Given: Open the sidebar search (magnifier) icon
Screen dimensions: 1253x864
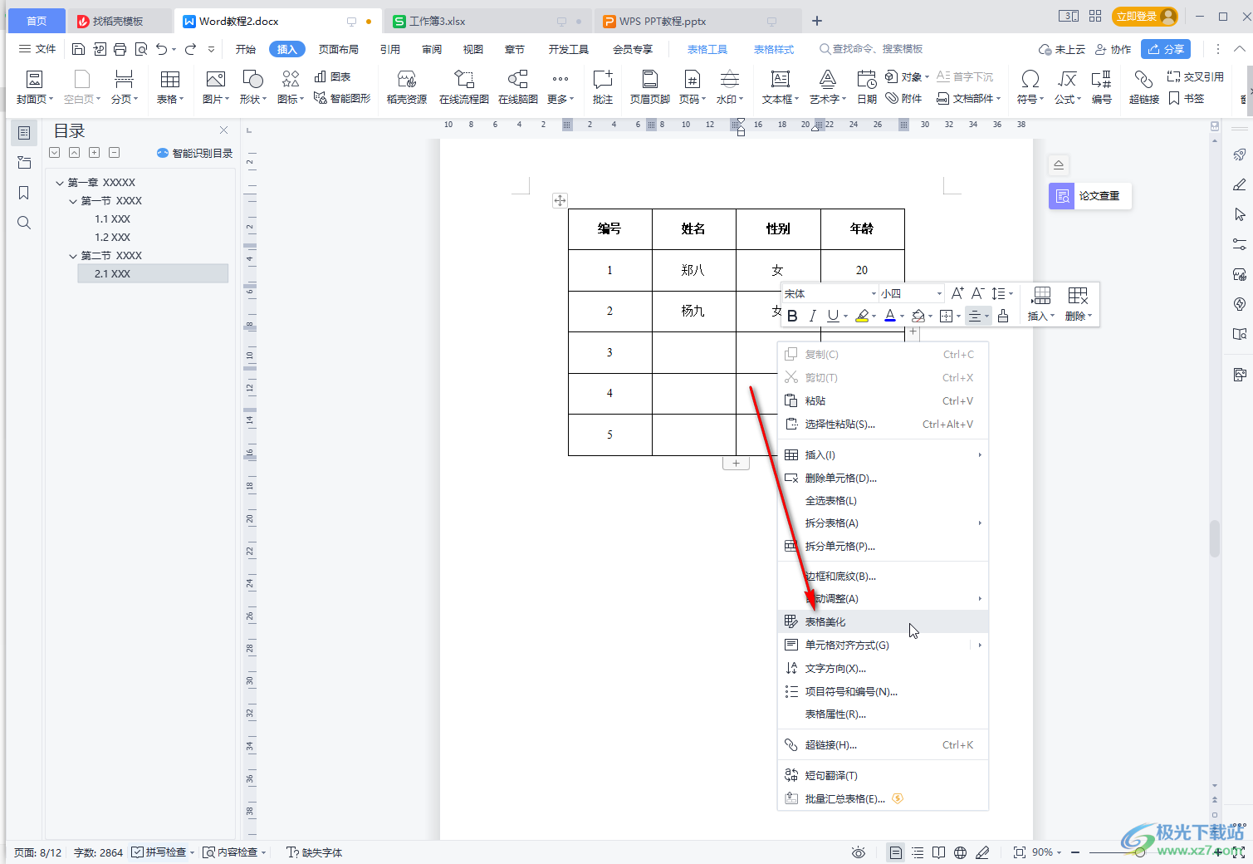Looking at the screenshot, I should (24, 223).
